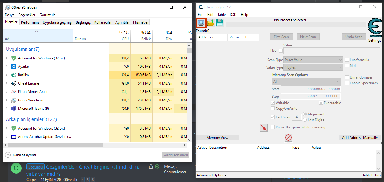Click Ekran Alıntısı Aracı scissors icon

point(13,92)
